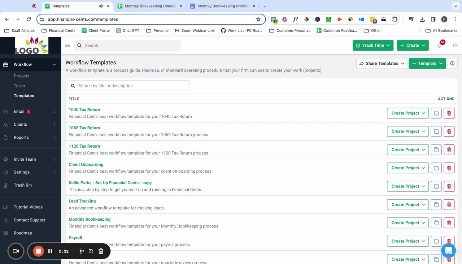Duplicate the Client Onboarding template
The height and width of the screenshot is (264, 462).
click(x=436, y=168)
